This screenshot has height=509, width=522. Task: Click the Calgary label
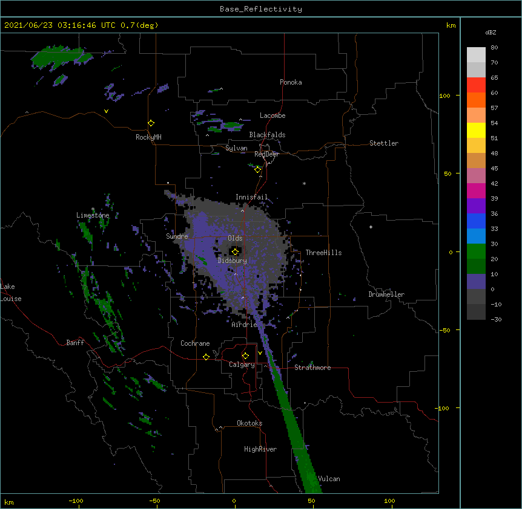pos(242,365)
